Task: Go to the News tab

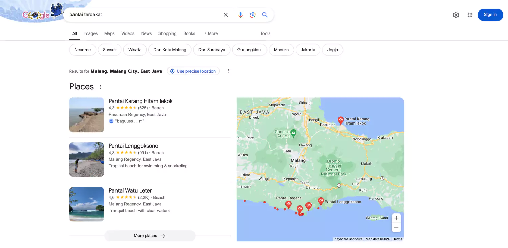Action: (146, 33)
